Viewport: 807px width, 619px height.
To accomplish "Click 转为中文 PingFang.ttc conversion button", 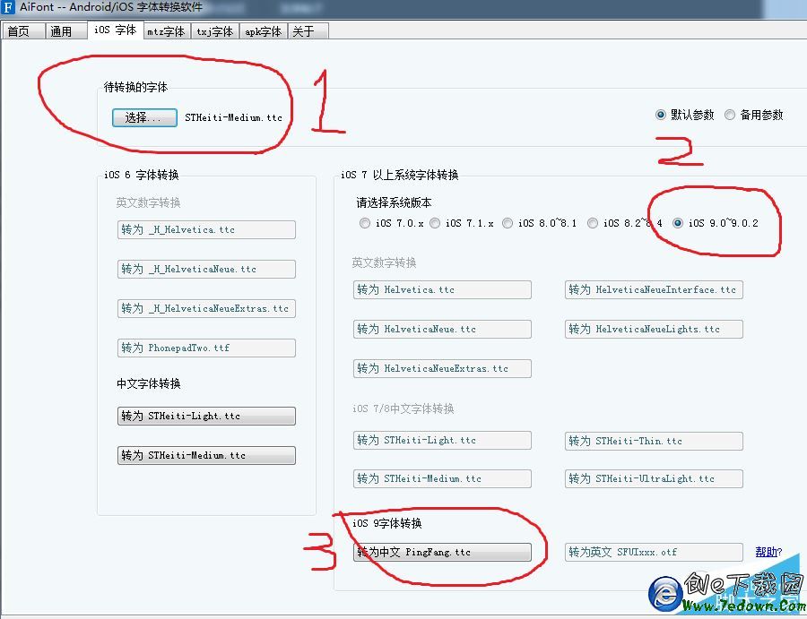I will [442, 552].
